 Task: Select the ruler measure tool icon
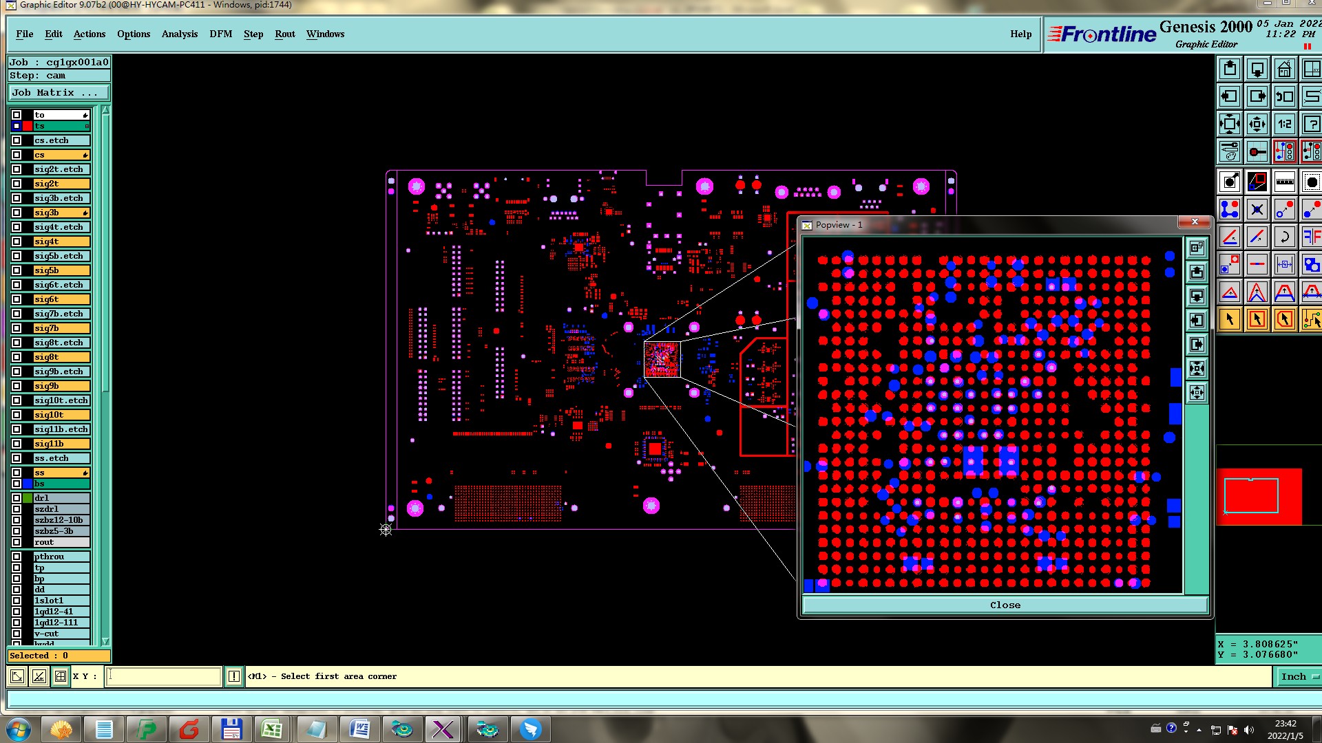pos(1284,182)
